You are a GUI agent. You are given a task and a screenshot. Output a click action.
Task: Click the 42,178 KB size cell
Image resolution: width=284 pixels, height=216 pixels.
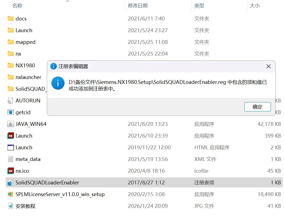click(x=269, y=124)
